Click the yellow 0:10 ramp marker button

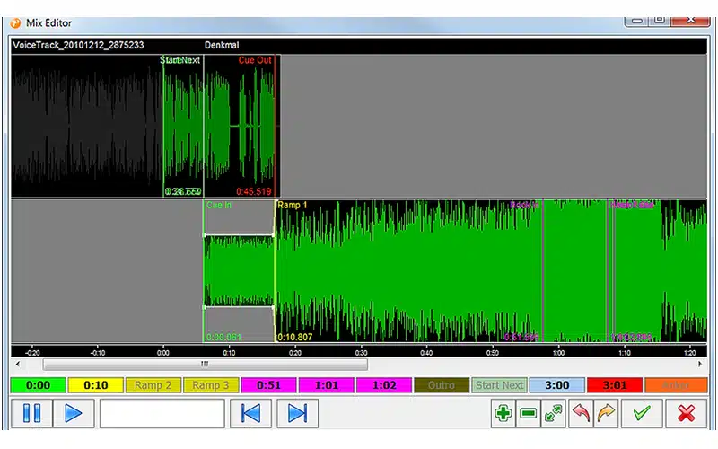96,385
